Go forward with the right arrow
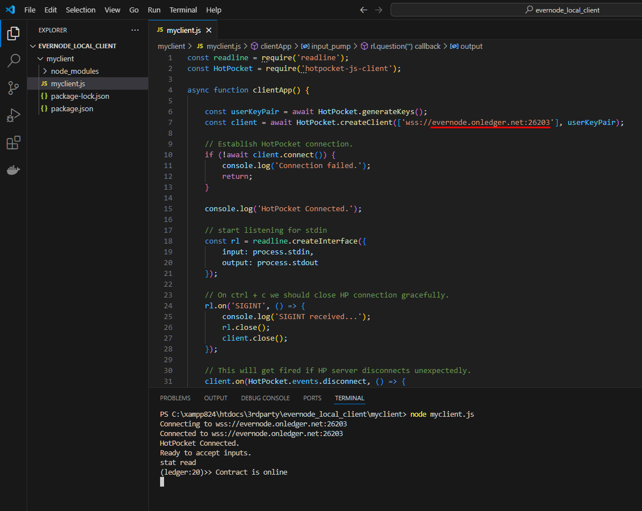Image resolution: width=642 pixels, height=511 pixels. point(379,10)
